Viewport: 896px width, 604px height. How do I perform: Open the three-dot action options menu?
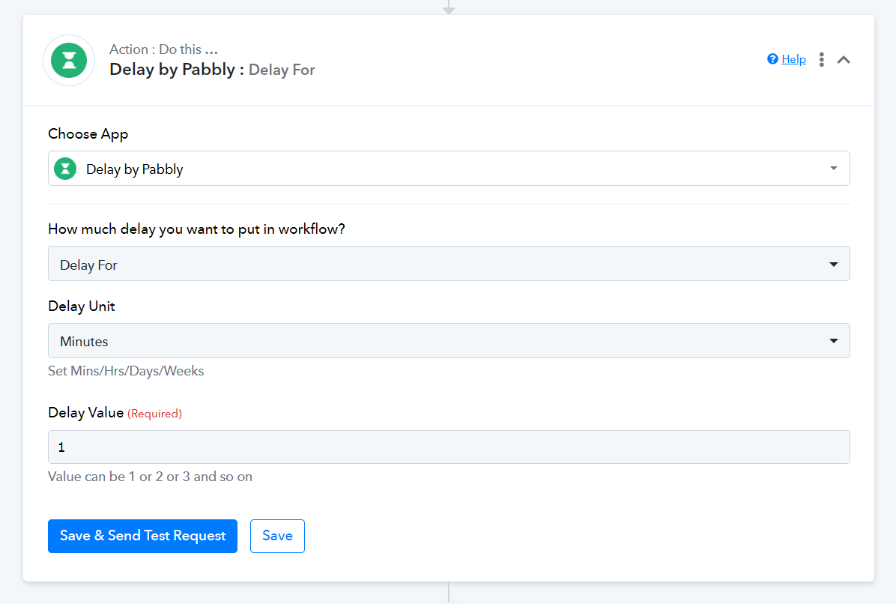(821, 59)
